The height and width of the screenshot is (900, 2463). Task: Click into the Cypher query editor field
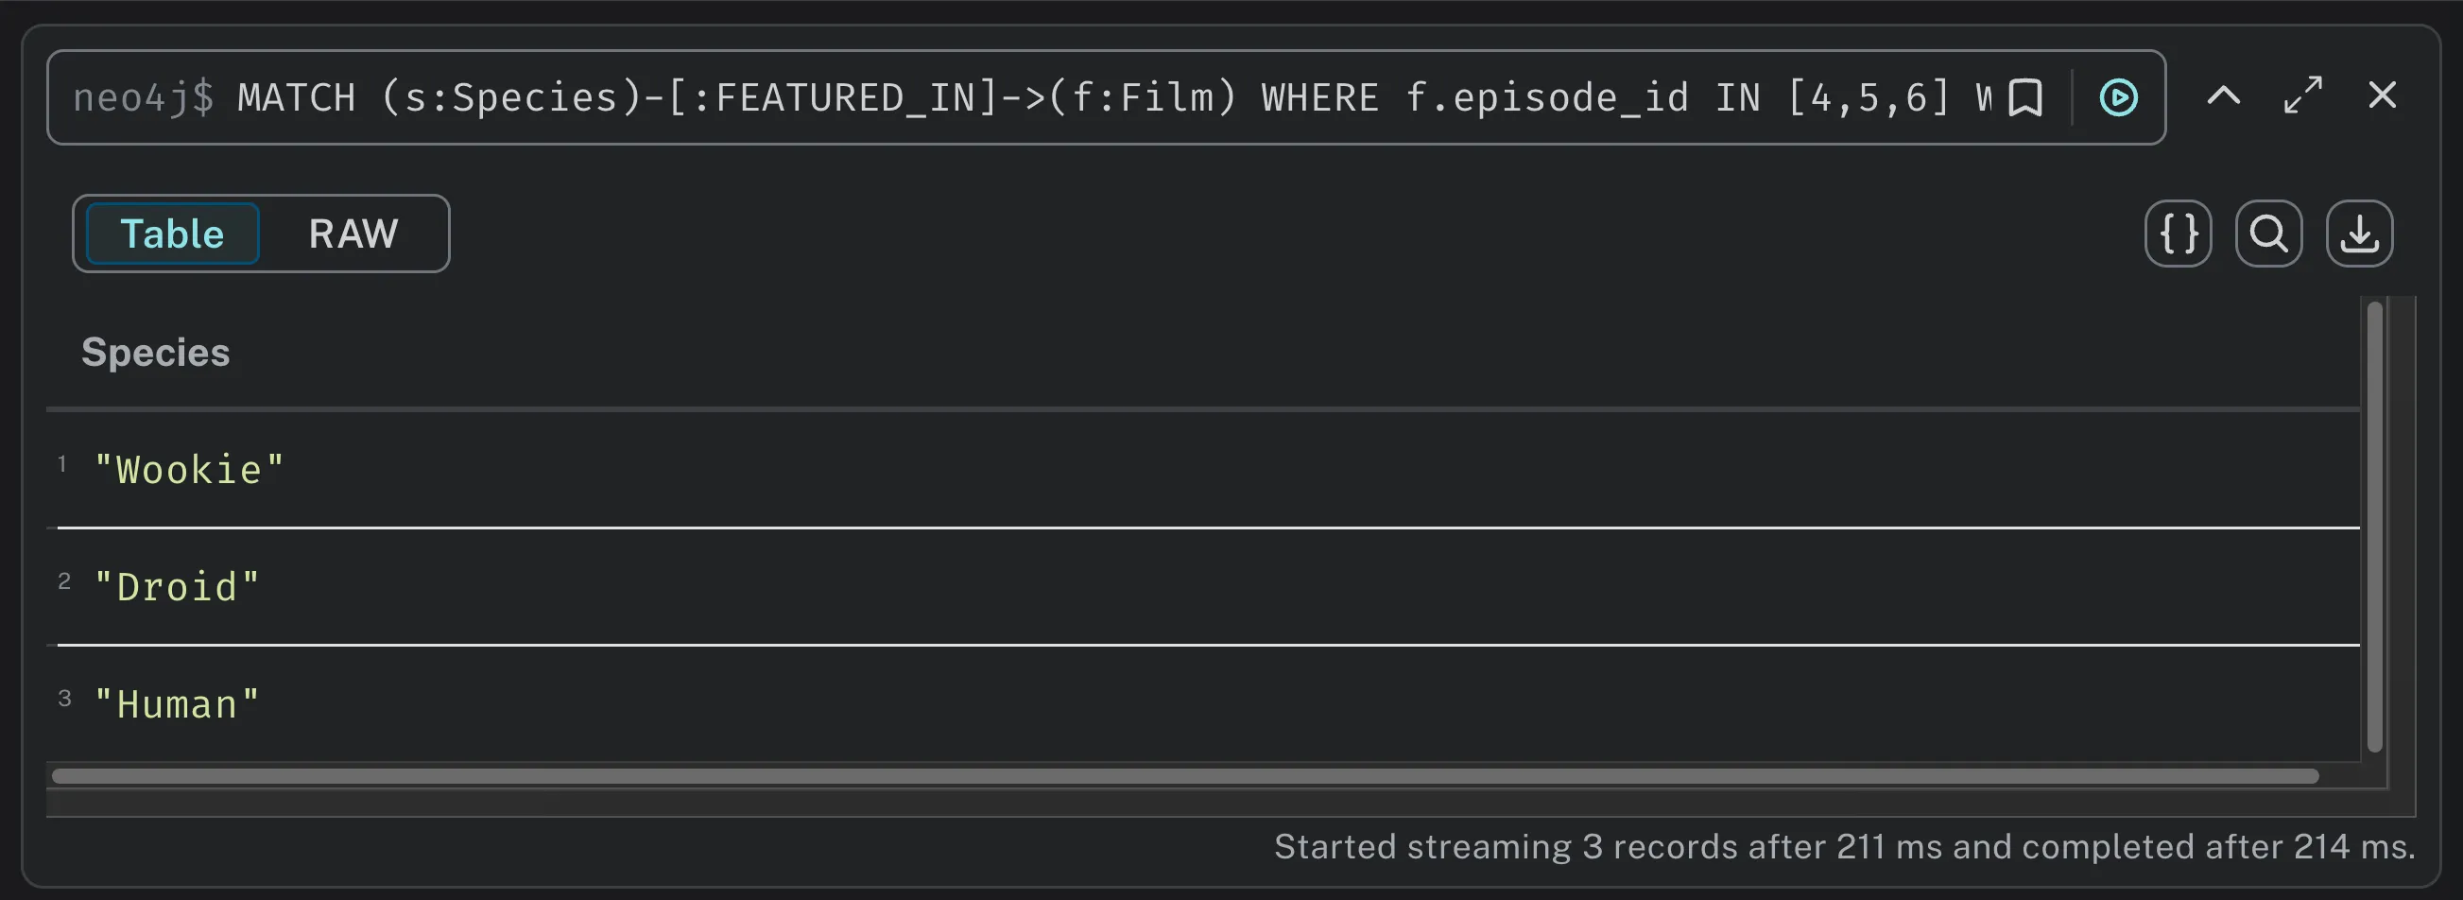click(1052, 97)
